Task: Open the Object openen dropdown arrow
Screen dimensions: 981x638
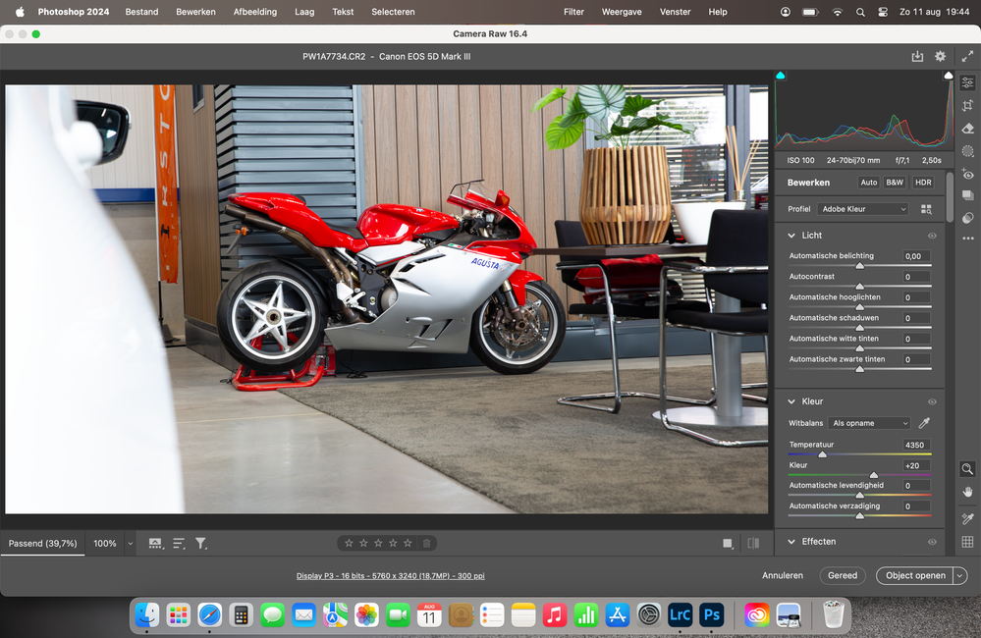Action: 960,575
